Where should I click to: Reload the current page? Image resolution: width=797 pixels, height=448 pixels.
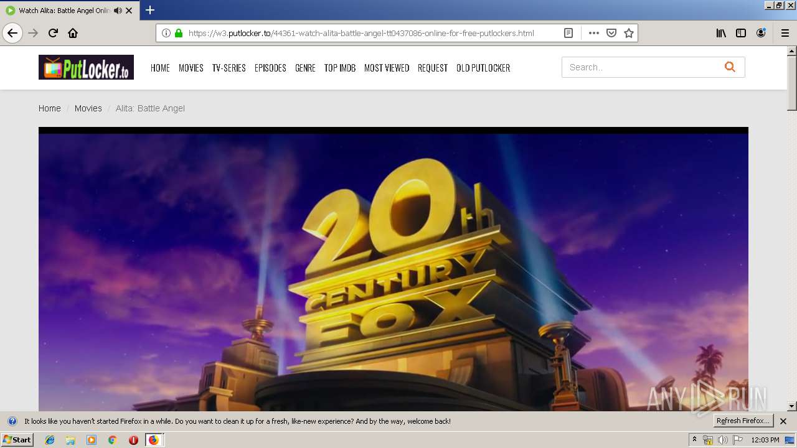[53, 33]
